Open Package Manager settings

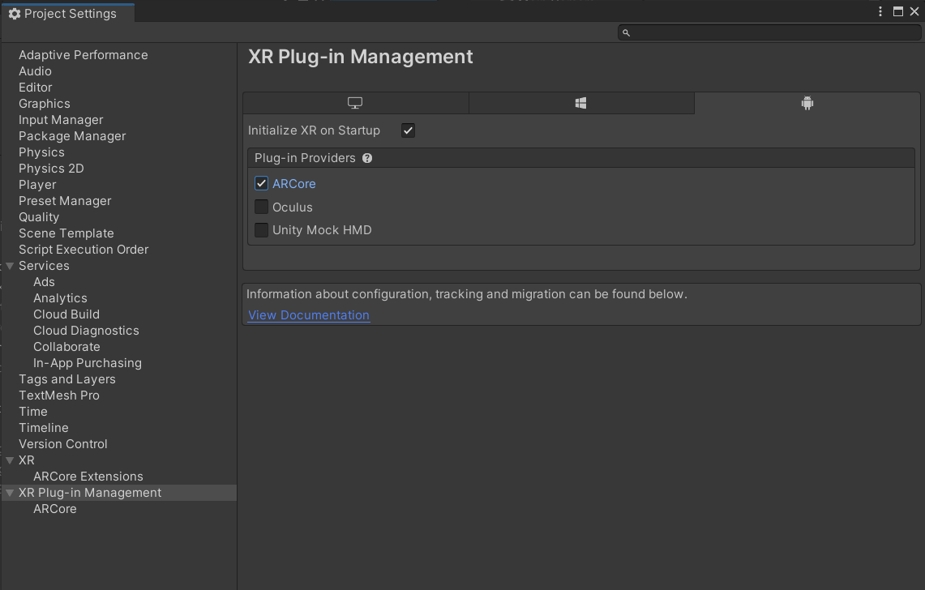72,136
